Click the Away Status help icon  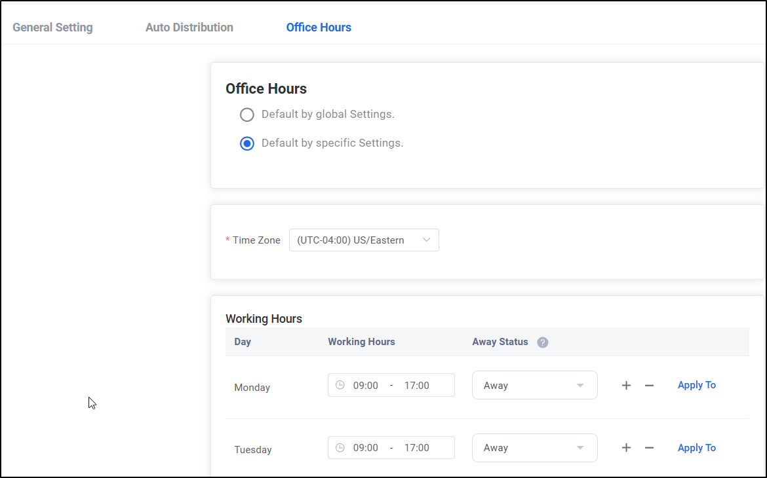[543, 342]
